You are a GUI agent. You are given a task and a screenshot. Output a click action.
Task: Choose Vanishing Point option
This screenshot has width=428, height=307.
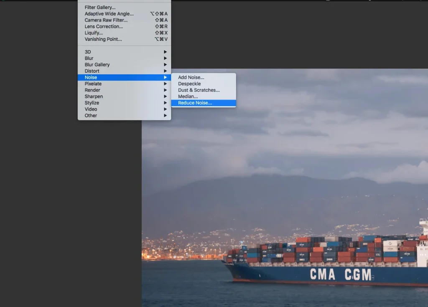pyautogui.click(x=124, y=39)
